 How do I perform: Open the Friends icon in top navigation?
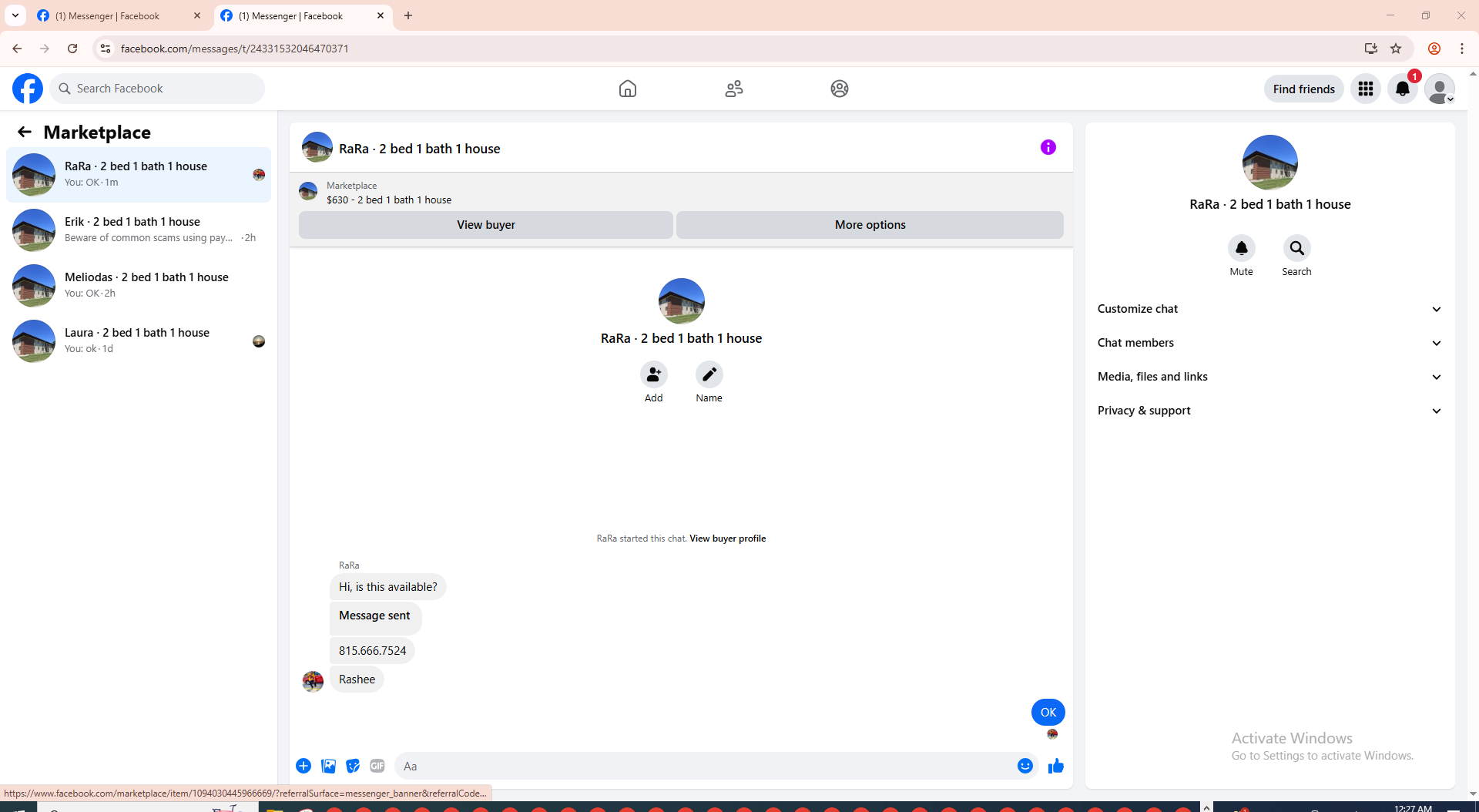(x=734, y=89)
